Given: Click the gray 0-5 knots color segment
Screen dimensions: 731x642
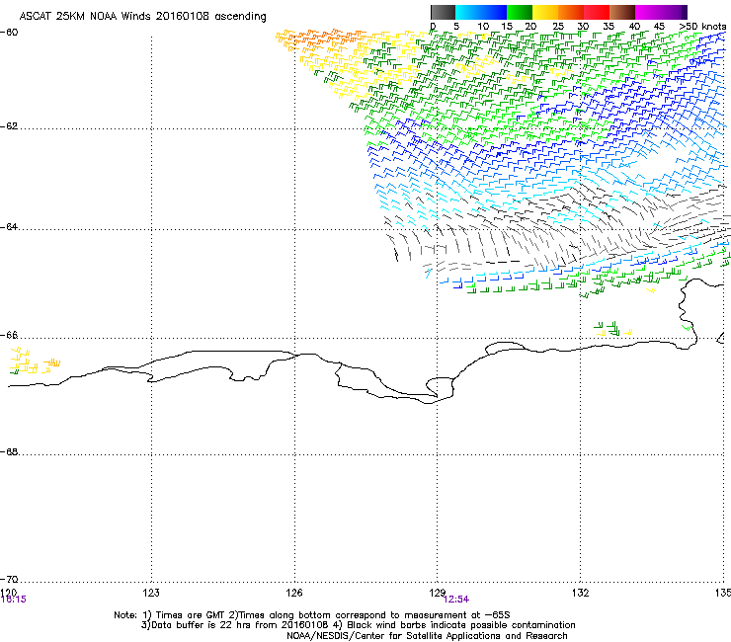Looking at the screenshot, I should (443, 12).
